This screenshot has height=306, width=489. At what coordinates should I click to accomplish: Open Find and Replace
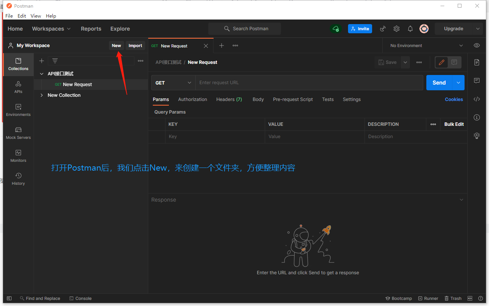40,298
